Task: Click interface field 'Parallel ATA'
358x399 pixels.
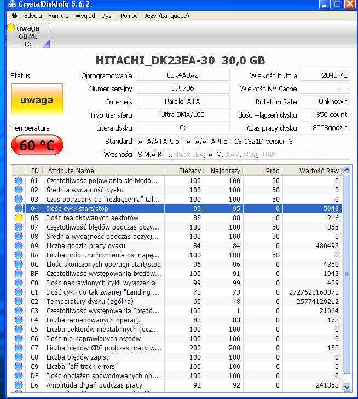Action: 183,102
